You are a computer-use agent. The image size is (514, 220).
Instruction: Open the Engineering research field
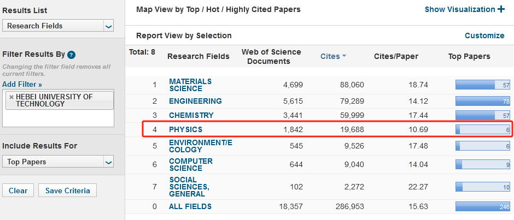click(195, 101)
